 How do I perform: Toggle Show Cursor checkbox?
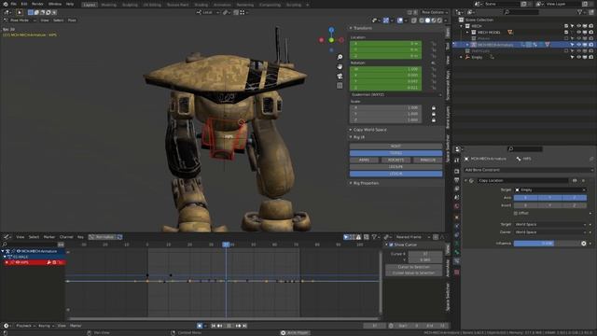[391, 245]
